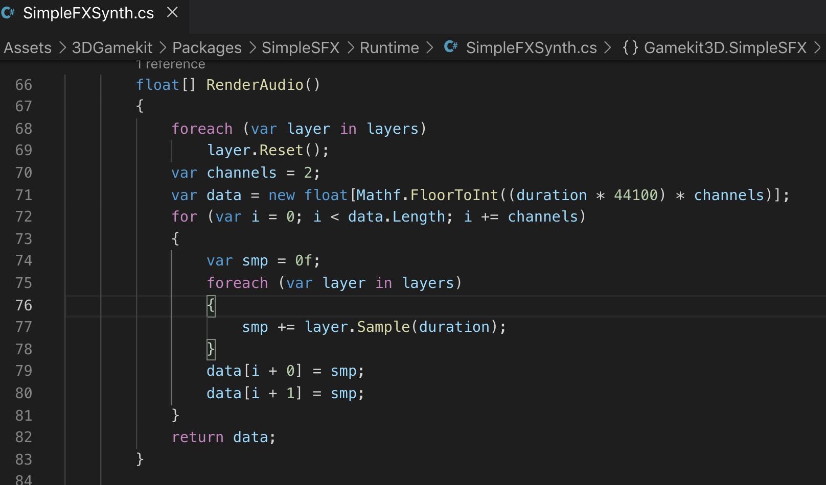The width and height of the screenshot is (826, 485).
Task: Open the Runtime breadcrumb
Action: [x=389, y=47]
